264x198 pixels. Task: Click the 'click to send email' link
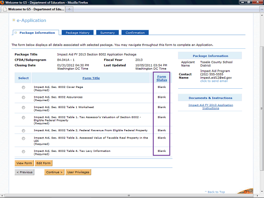click(214, 81)
